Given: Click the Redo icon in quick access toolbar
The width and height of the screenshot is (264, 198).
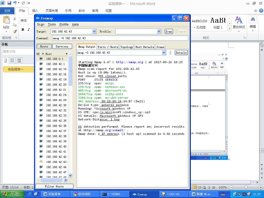Looking at the screenshot, I should 23,3.
